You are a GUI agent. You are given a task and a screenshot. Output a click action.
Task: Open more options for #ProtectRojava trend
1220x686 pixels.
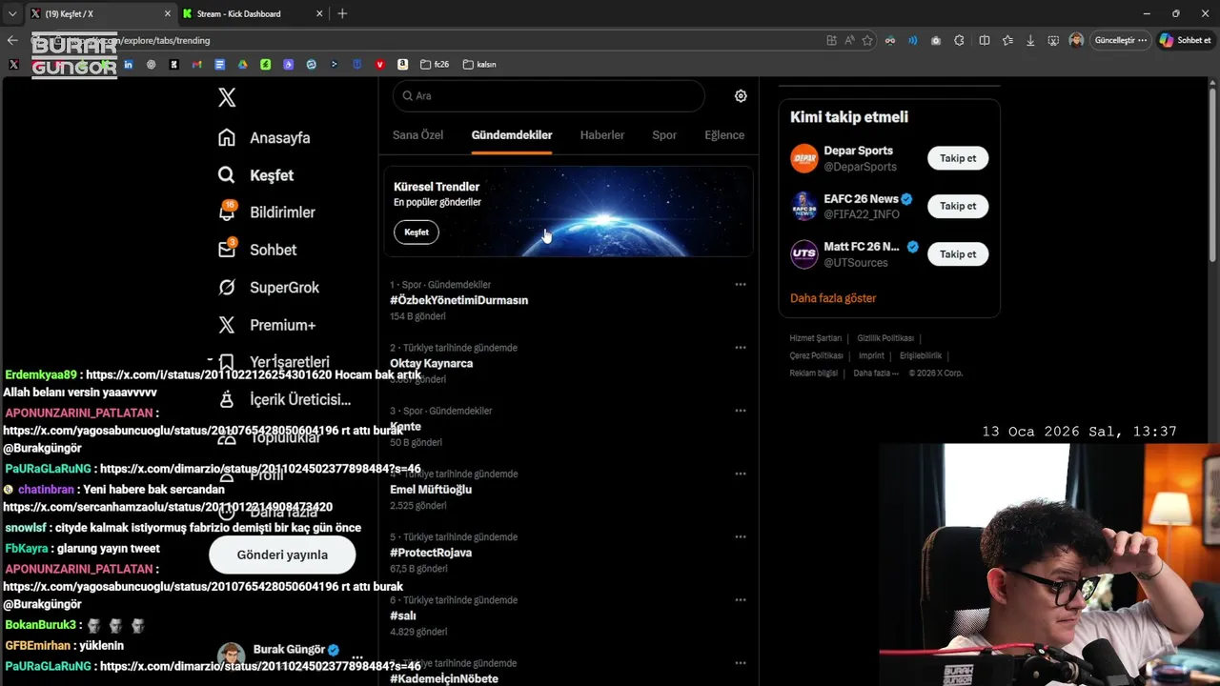pyautogui.click(x=741, y=536)
